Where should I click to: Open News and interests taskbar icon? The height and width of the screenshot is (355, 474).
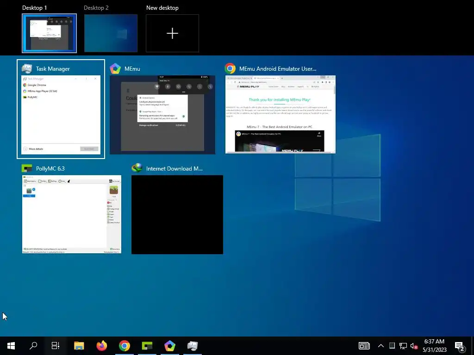(364, 346)
